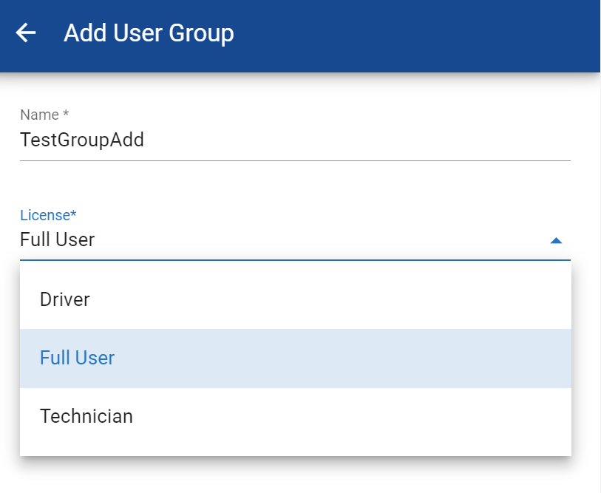Click into the Name input field
Screen dimensions: 601x493
(x=296, y=140)
